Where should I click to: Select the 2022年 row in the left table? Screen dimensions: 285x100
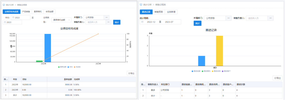coord(69,84)
